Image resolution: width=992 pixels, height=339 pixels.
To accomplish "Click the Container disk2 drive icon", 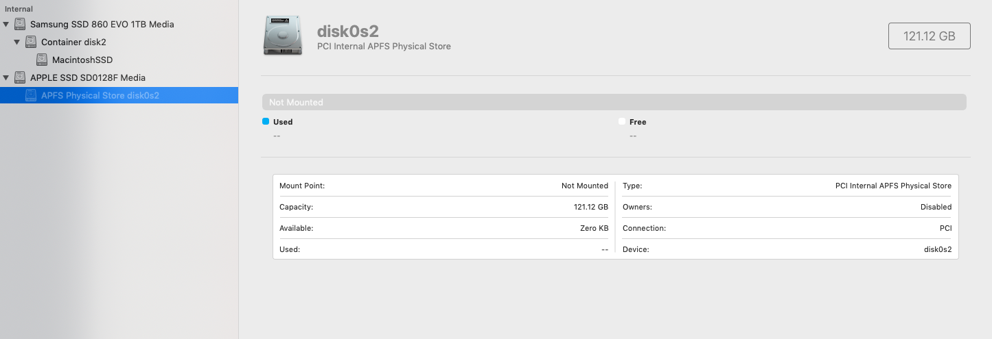I will (31, 42).
